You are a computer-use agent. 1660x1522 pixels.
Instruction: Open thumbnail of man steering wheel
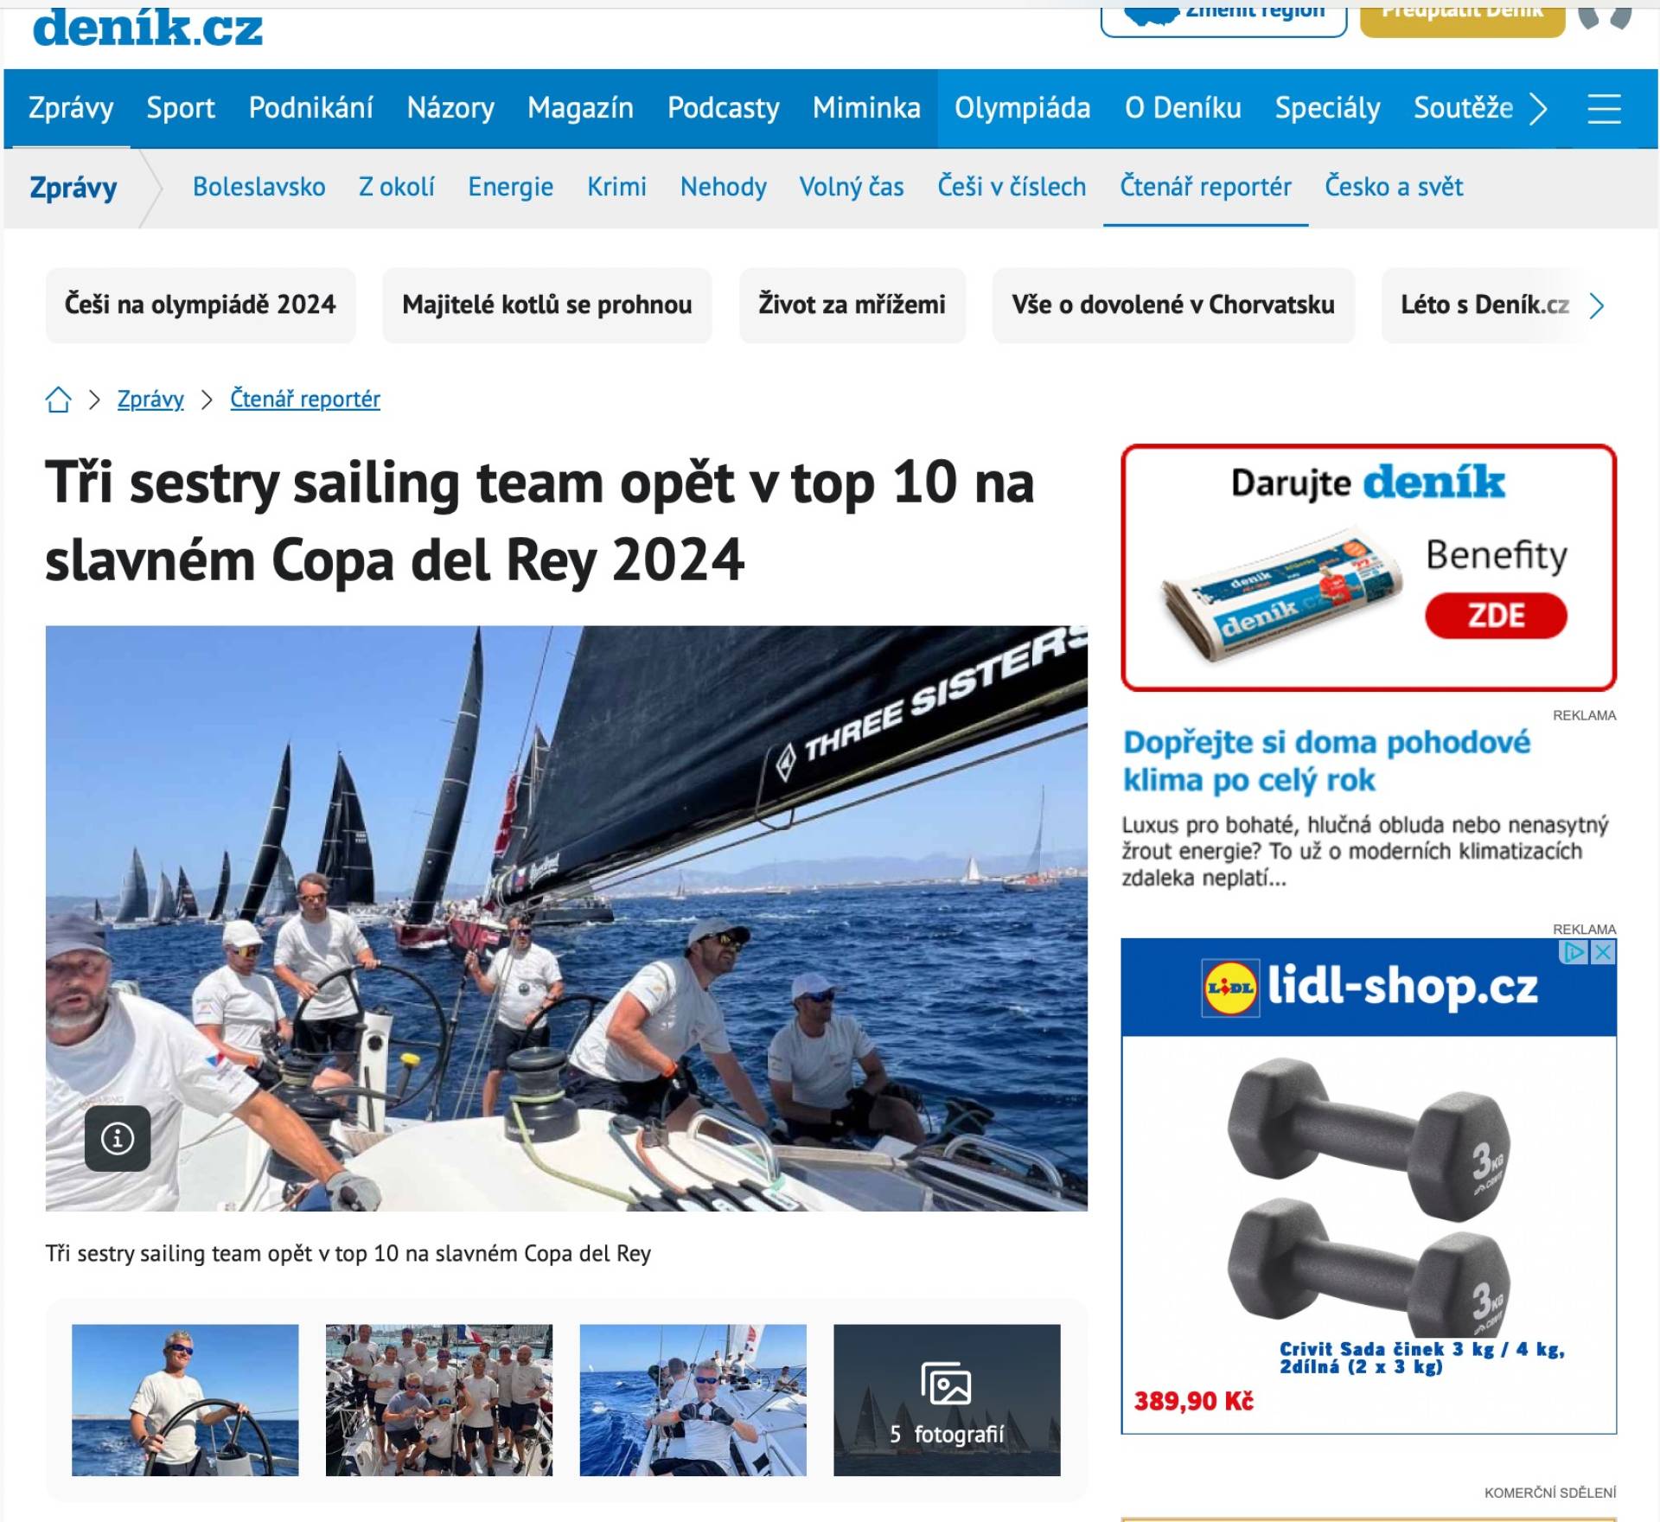(185, 1399)
